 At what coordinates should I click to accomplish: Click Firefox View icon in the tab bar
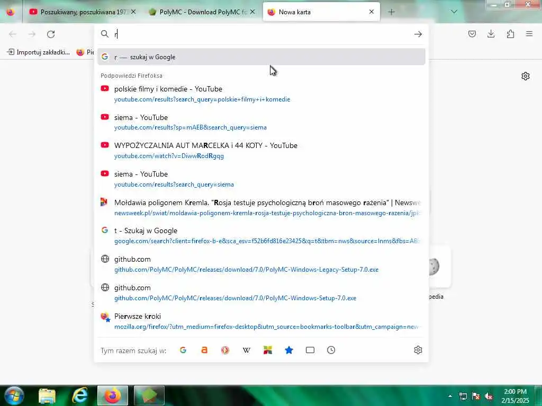pos(11,12)
